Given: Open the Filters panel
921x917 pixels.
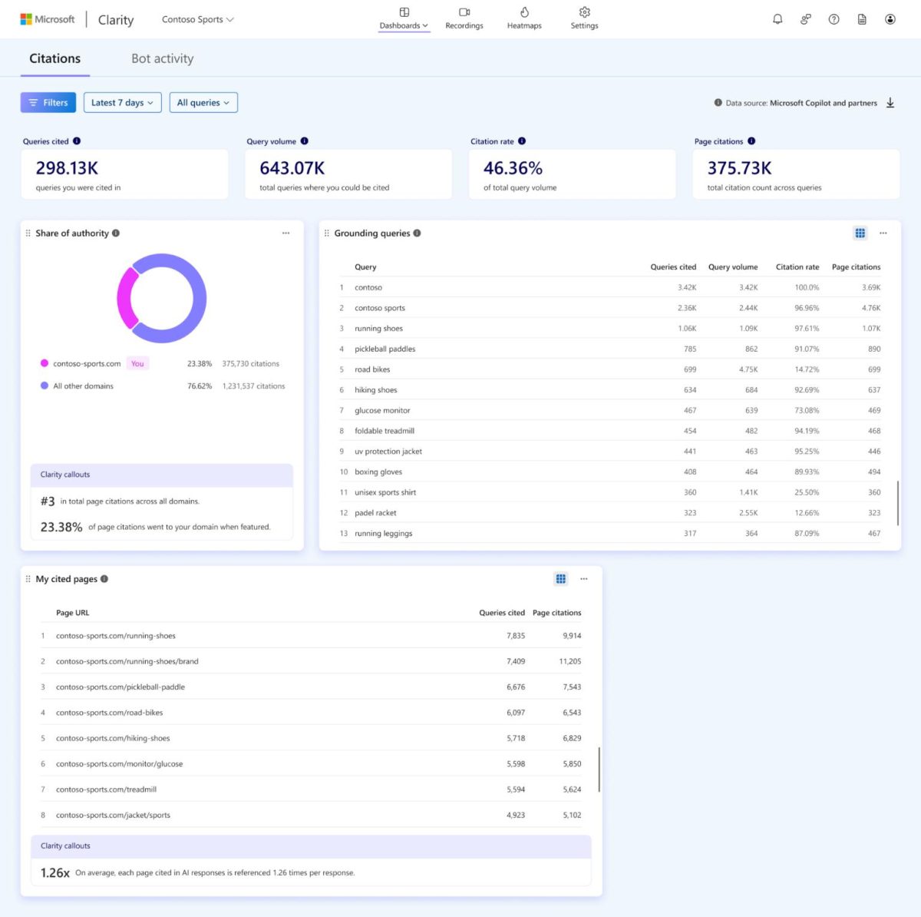Looking at the screenshot, I should pyautogui.click(x=48, y=102).
